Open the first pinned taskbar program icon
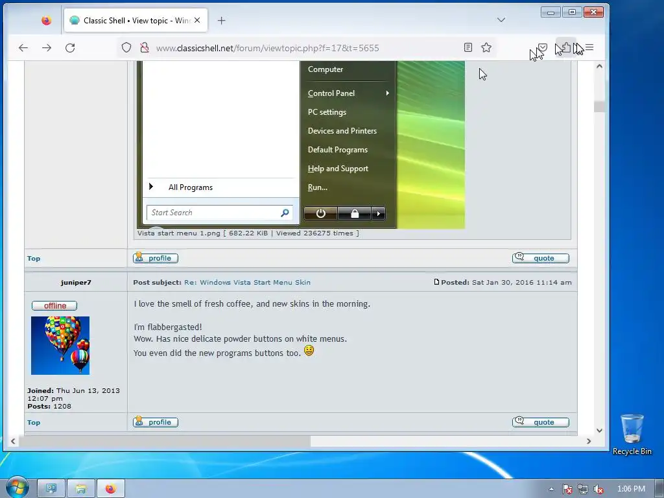This screenshot has width=664, height=498. pyautogui.click(x=51, y=489)
